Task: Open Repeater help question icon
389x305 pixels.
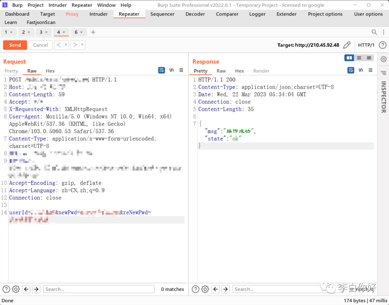Action: pyautogui.click(x=383, y=45)
